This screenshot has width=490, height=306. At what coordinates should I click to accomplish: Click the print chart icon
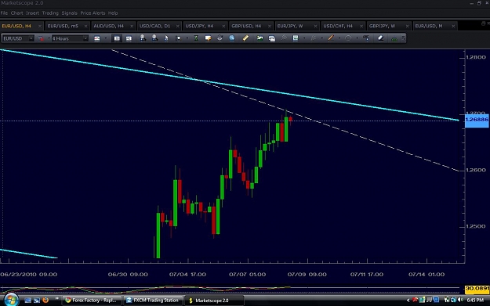tap(220, 38)
